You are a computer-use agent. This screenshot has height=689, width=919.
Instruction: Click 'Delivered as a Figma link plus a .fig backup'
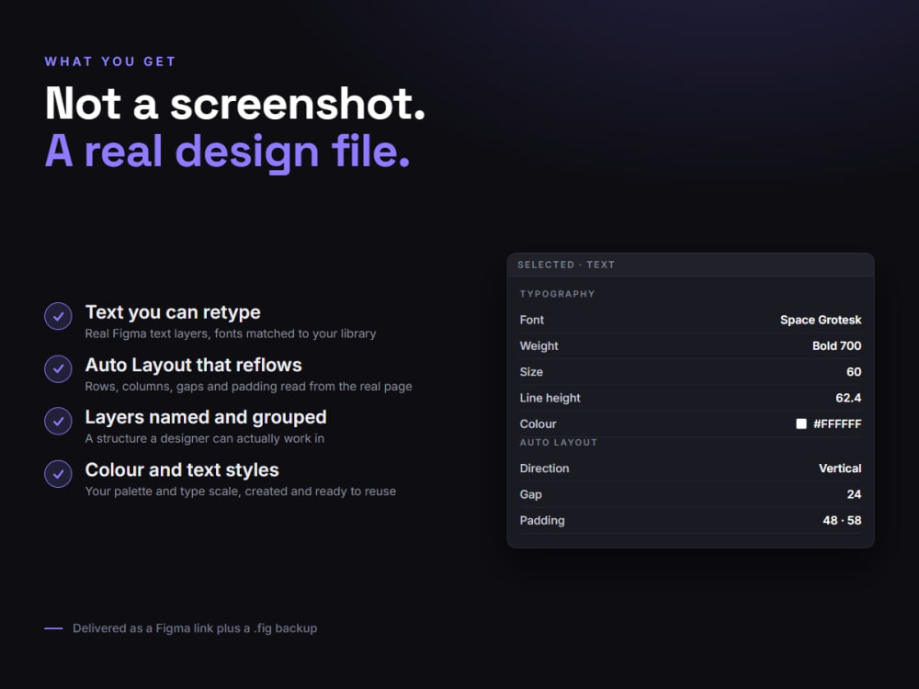(195, 628)
